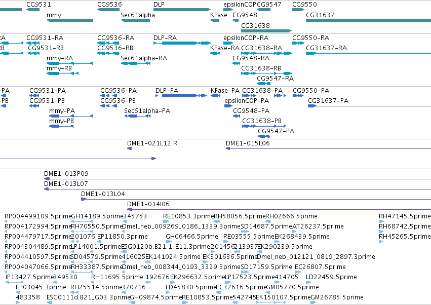Select the CG31638-PB protein label
Screen dimensions: 431x305
[262, 121]
